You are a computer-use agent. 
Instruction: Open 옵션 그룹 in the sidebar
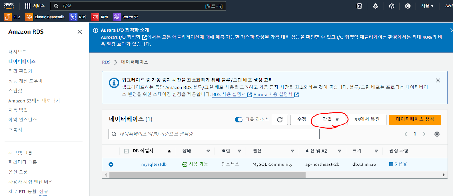(18, 172)
